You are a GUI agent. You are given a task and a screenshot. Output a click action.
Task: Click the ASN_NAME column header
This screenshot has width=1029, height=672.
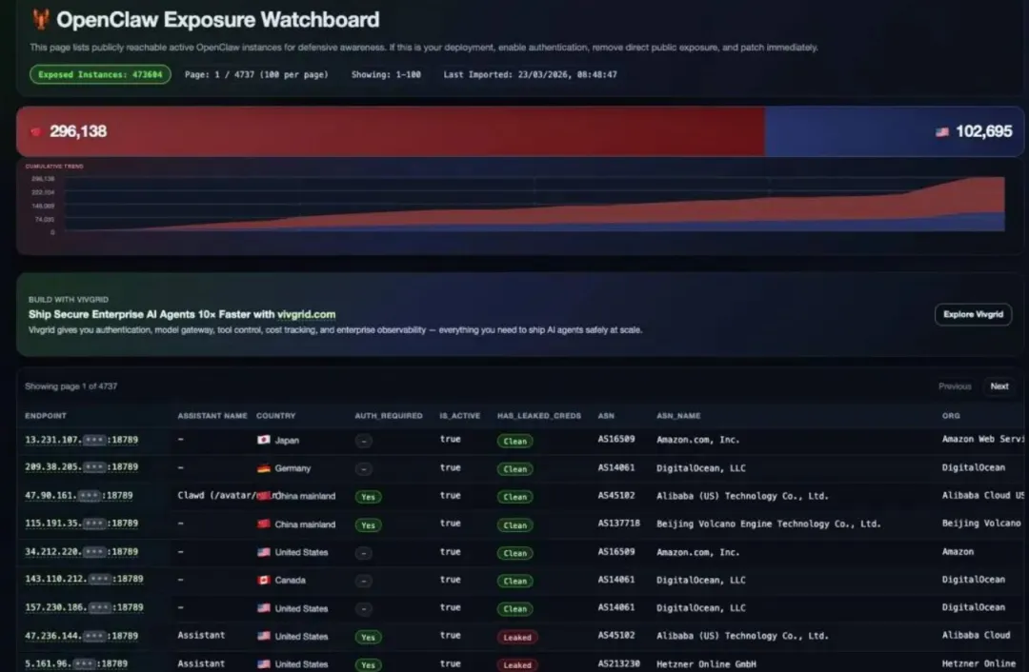pos(678,416)
